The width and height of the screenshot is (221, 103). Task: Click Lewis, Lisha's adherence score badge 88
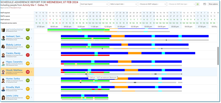[x=28, y=97]
